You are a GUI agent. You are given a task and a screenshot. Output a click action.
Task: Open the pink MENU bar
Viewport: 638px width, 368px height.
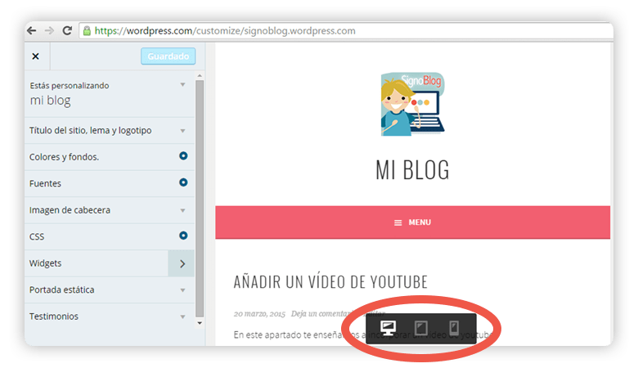(x=412, y=222)
